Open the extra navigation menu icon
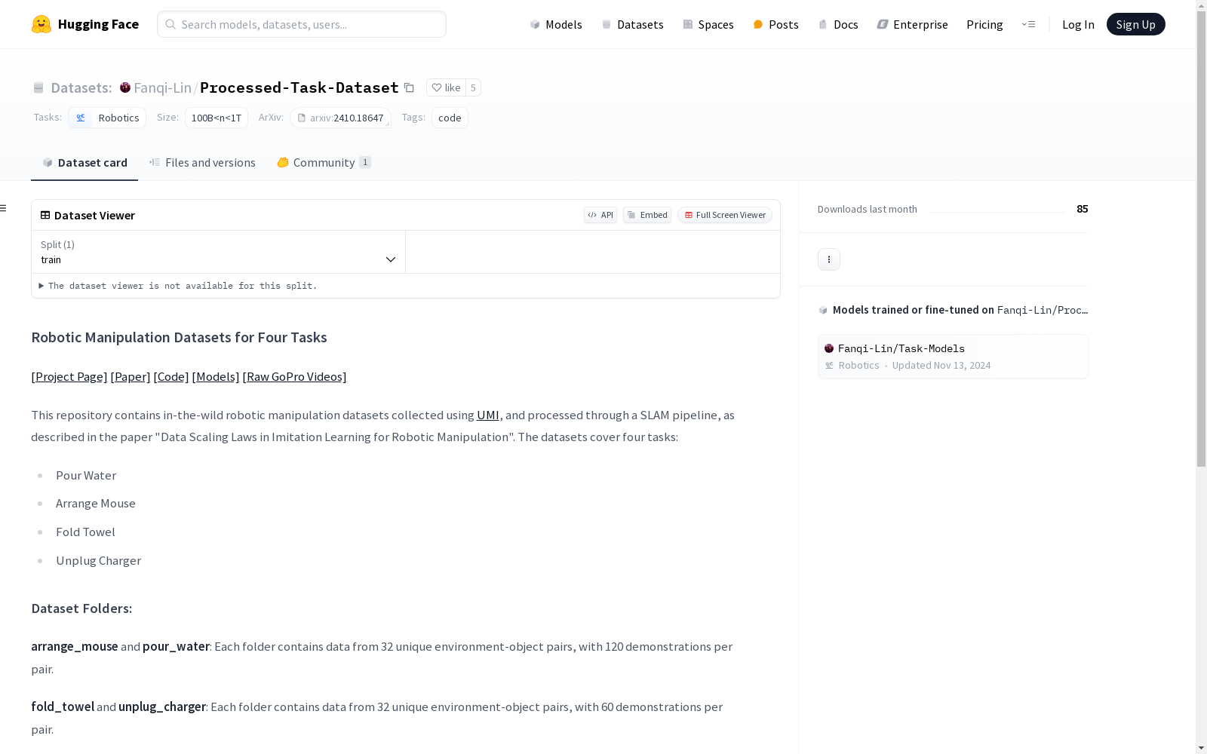This screenshot has width=1207, height=754. (1028, 24)
